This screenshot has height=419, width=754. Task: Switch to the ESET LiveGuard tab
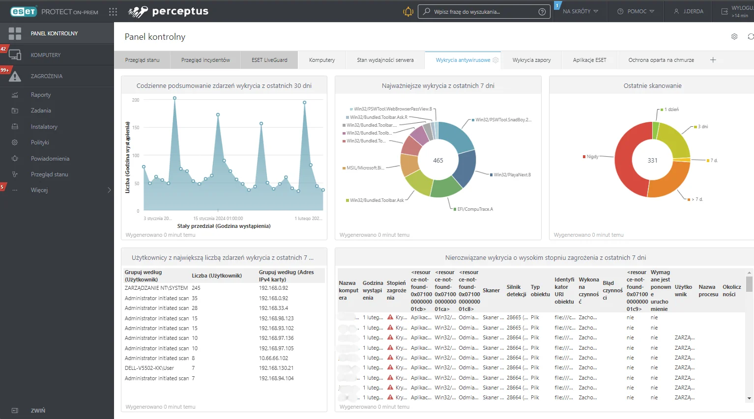269,60
